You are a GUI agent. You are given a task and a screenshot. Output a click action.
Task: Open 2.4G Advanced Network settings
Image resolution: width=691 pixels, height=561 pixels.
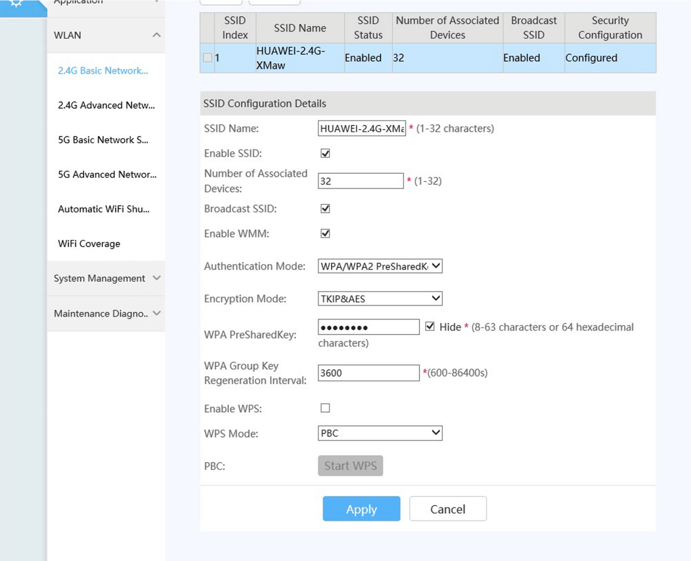click(106, 105)
